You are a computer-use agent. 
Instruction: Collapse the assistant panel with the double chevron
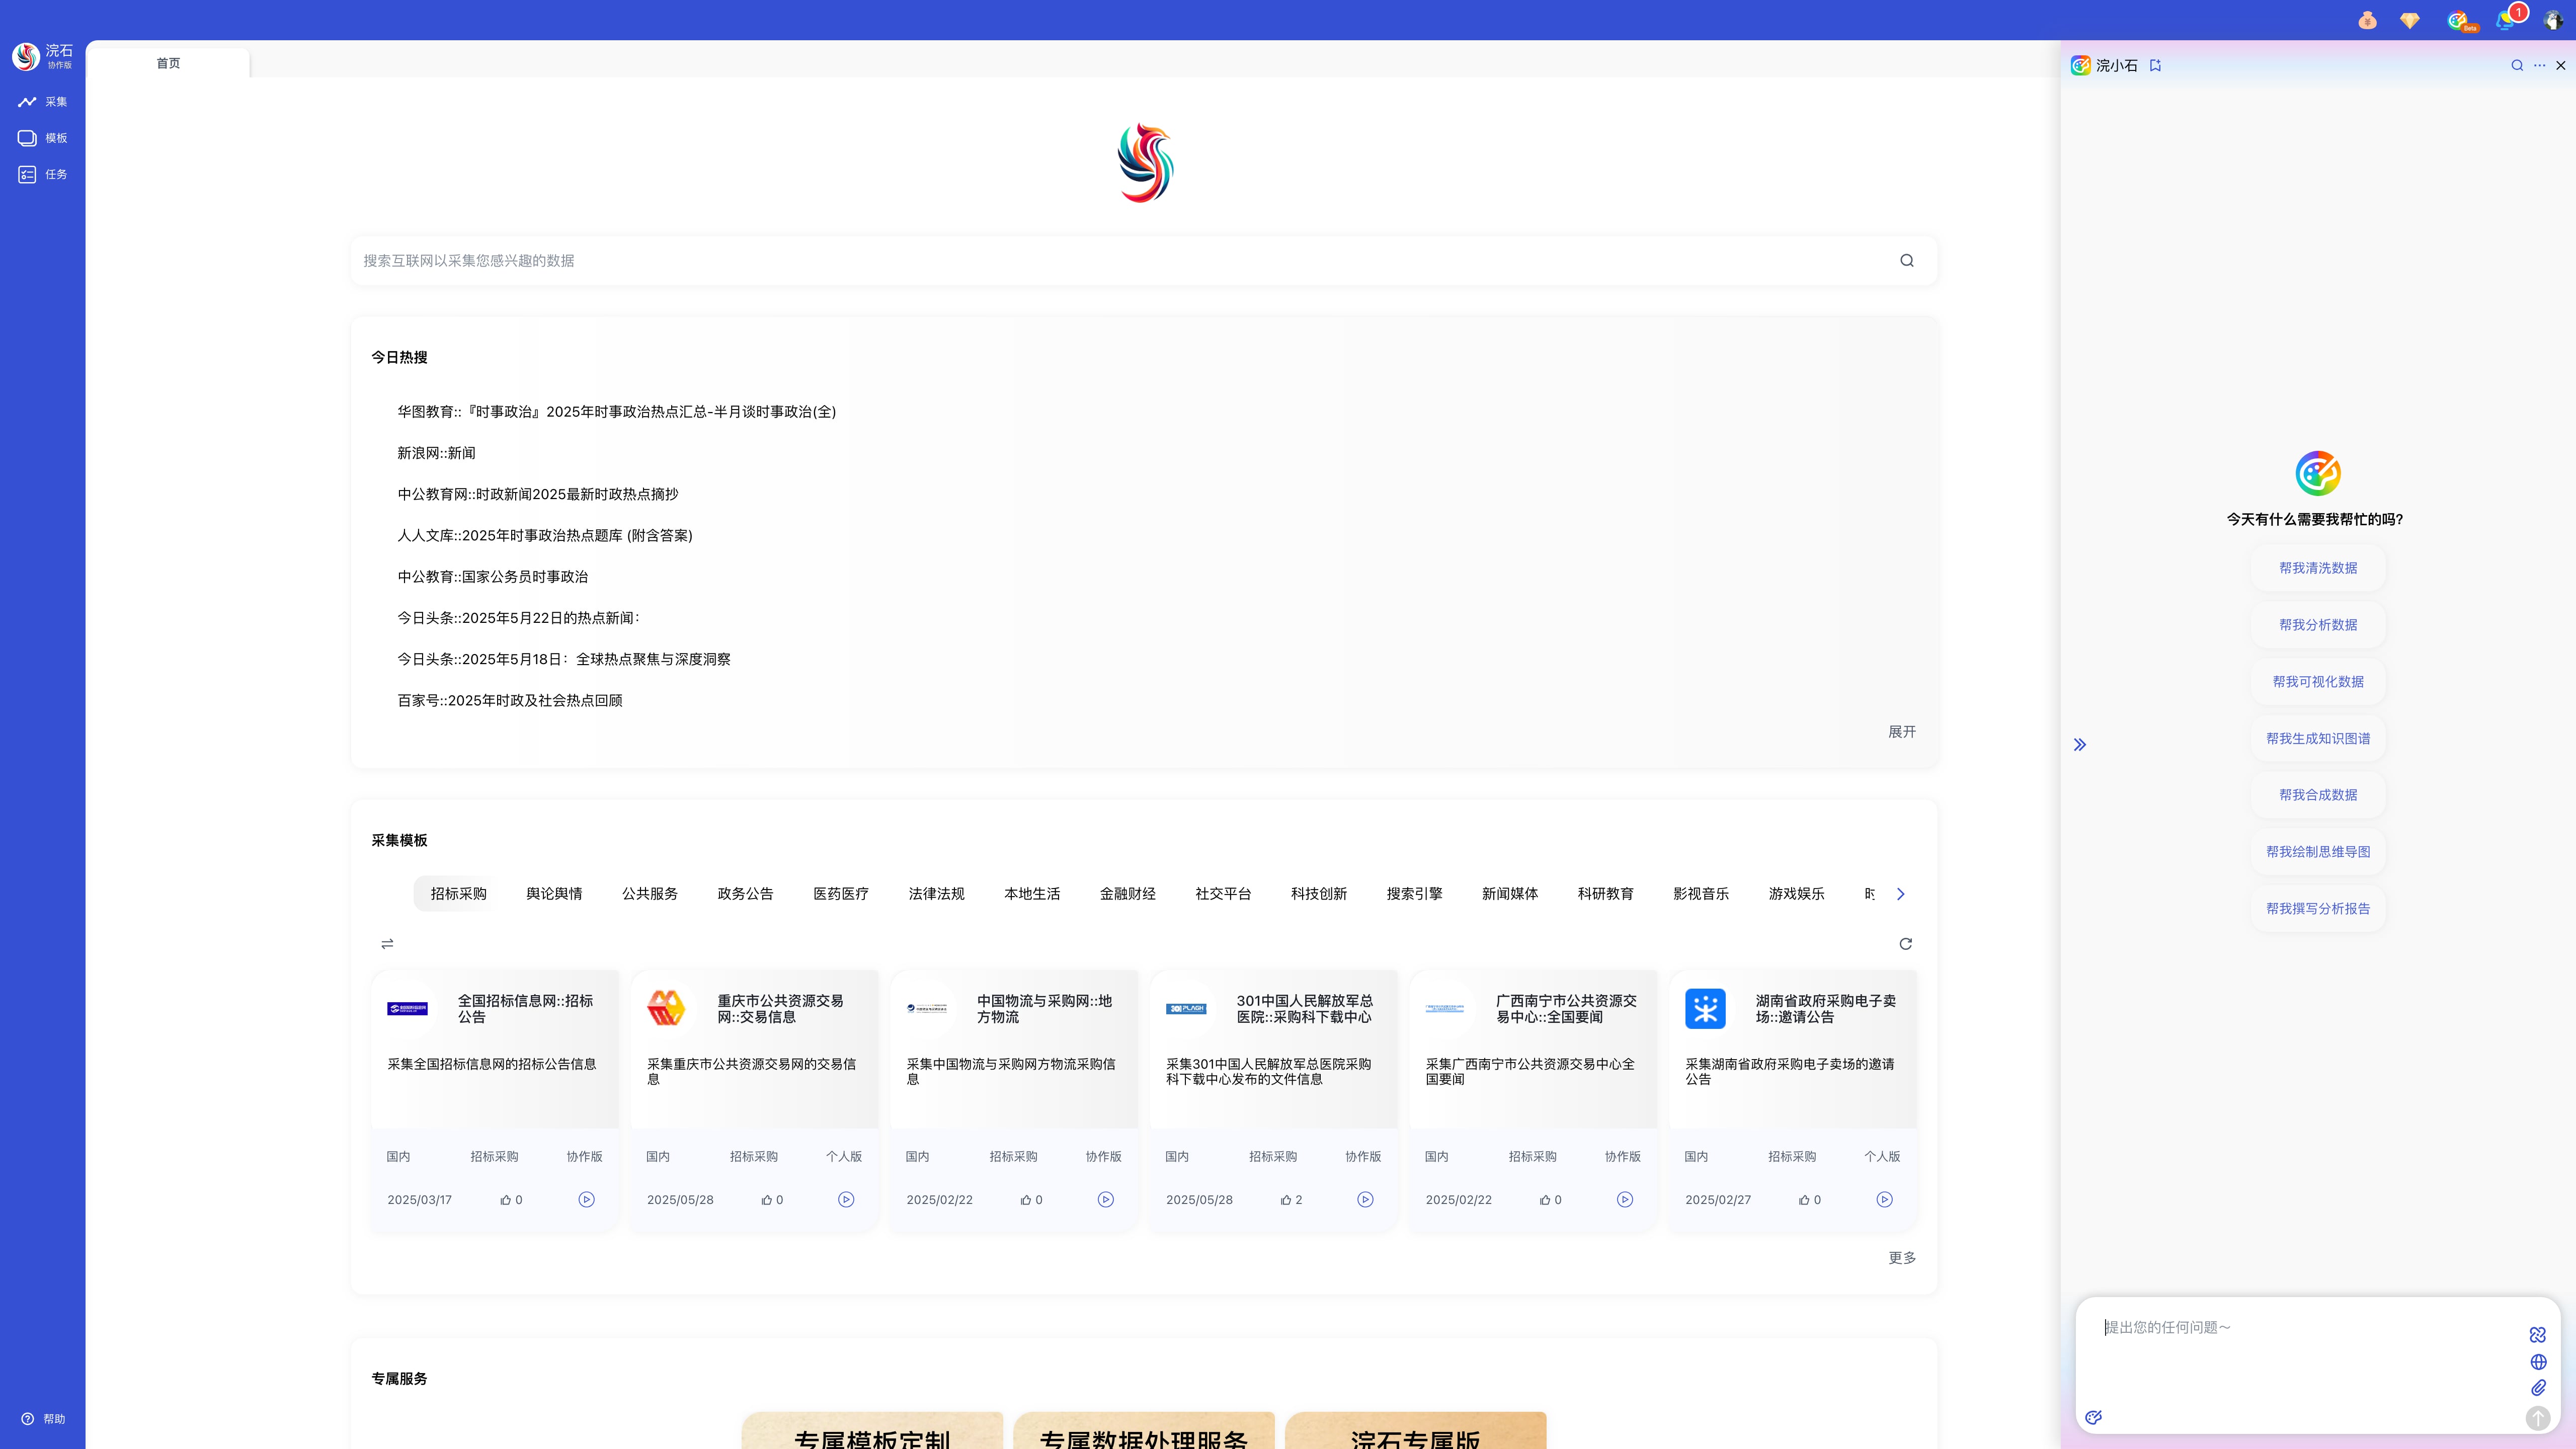point(2080,745)
